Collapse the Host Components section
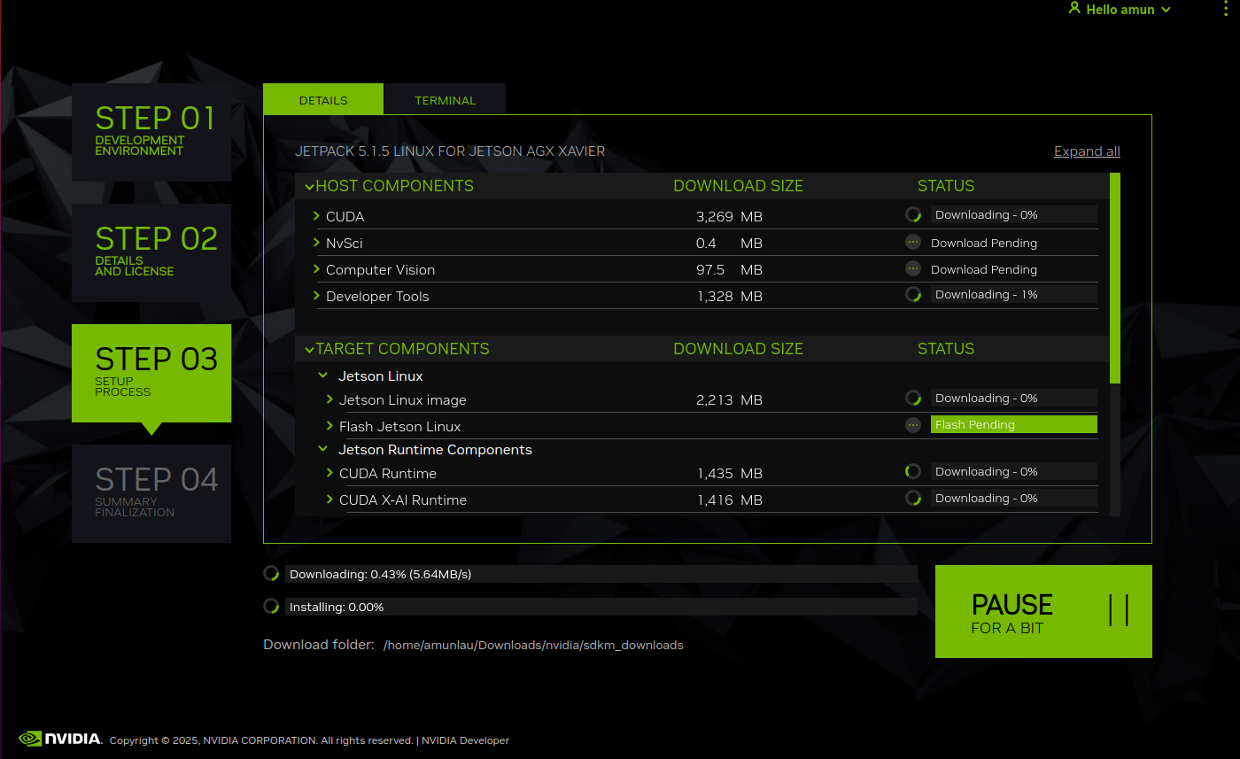The image size is (1240, 759). pos(309,186)
